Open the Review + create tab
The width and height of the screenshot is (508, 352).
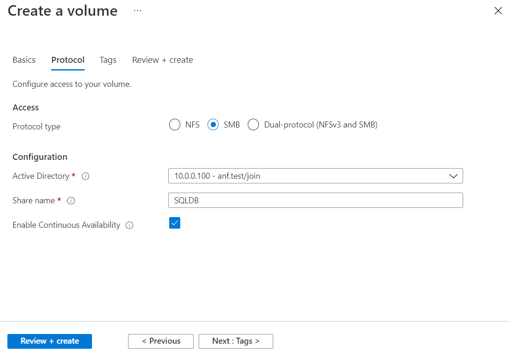click(x=163, y=60)
